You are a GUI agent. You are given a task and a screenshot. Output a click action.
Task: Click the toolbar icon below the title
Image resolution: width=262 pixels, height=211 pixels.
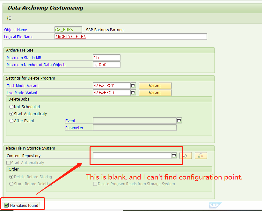tap(9, 18)
